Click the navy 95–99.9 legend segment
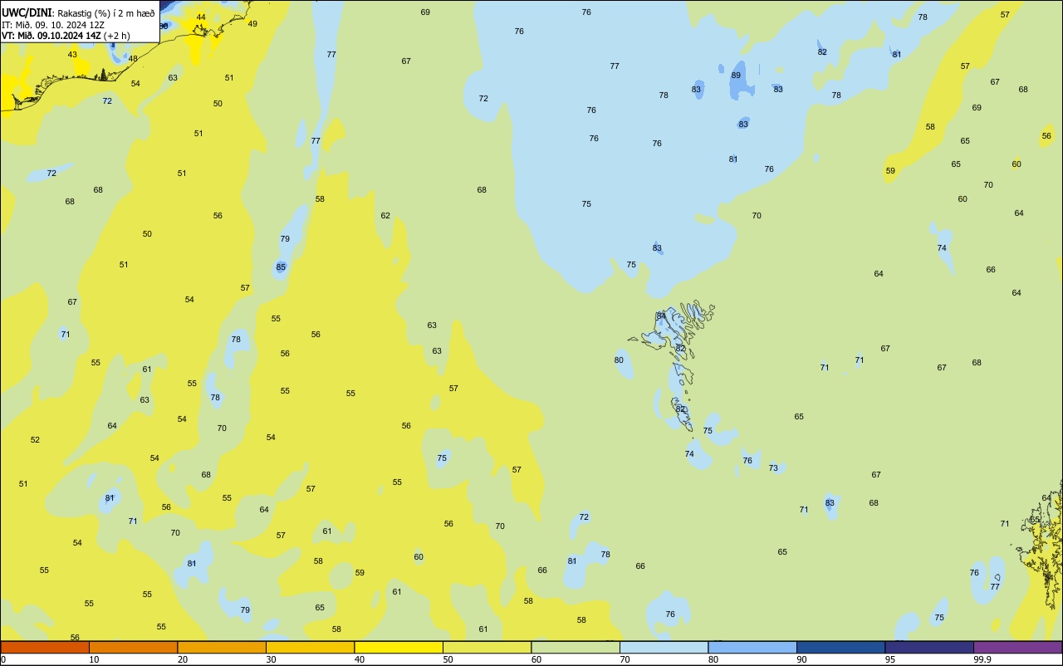 [929, 647]
